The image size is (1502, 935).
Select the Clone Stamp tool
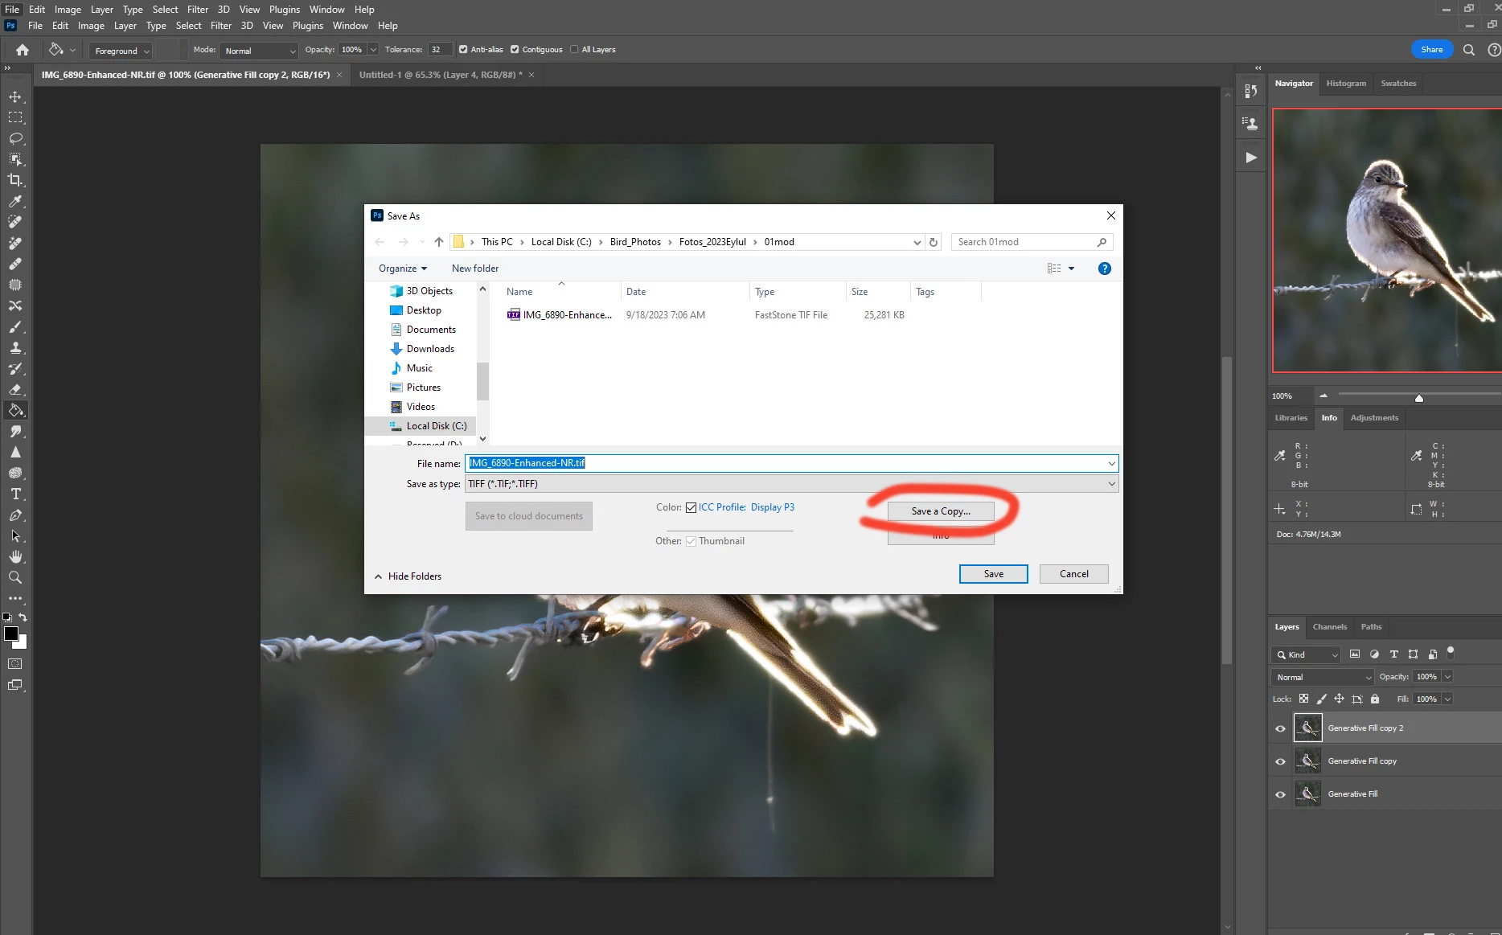click(15, 347)
